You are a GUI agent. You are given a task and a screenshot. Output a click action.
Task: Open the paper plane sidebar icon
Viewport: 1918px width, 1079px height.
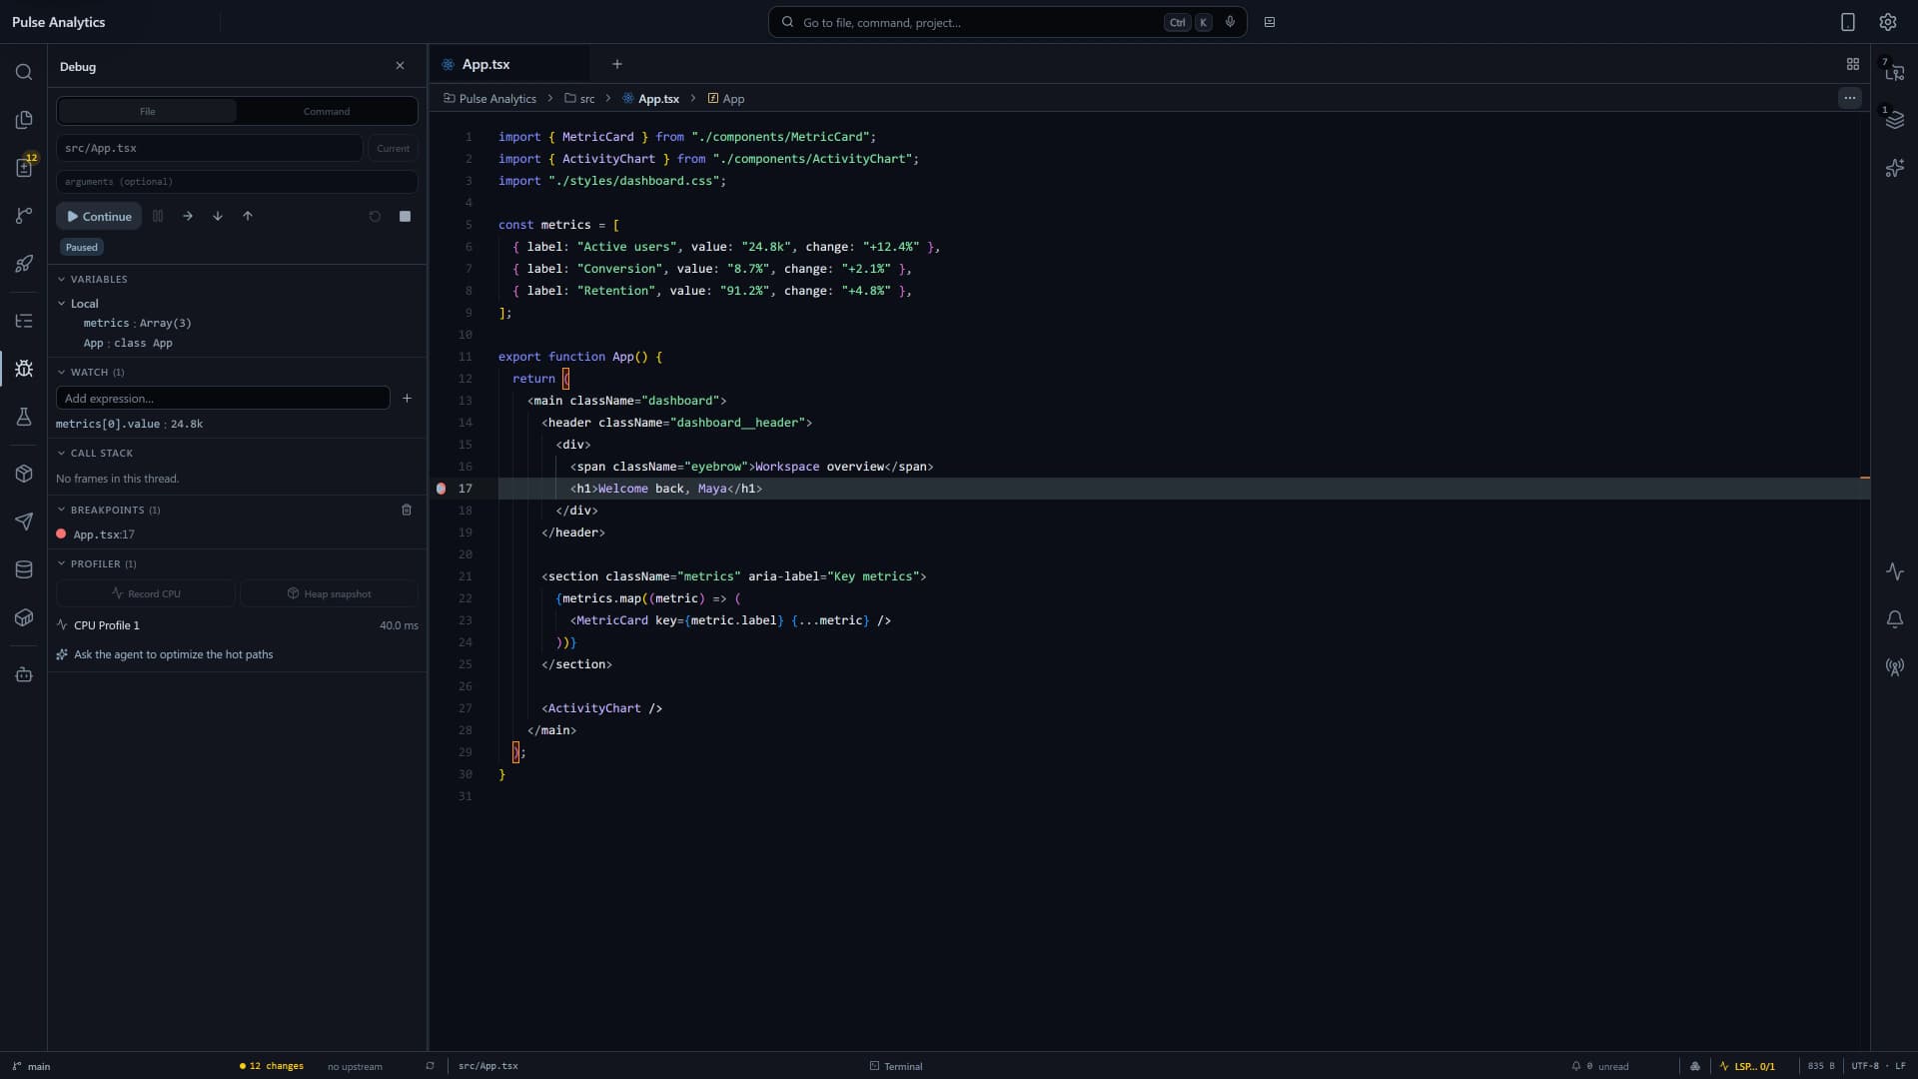pyautogui.click(x=24, y=522)
